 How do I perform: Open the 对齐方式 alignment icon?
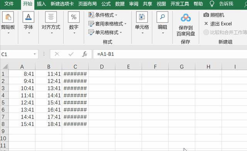51,17
